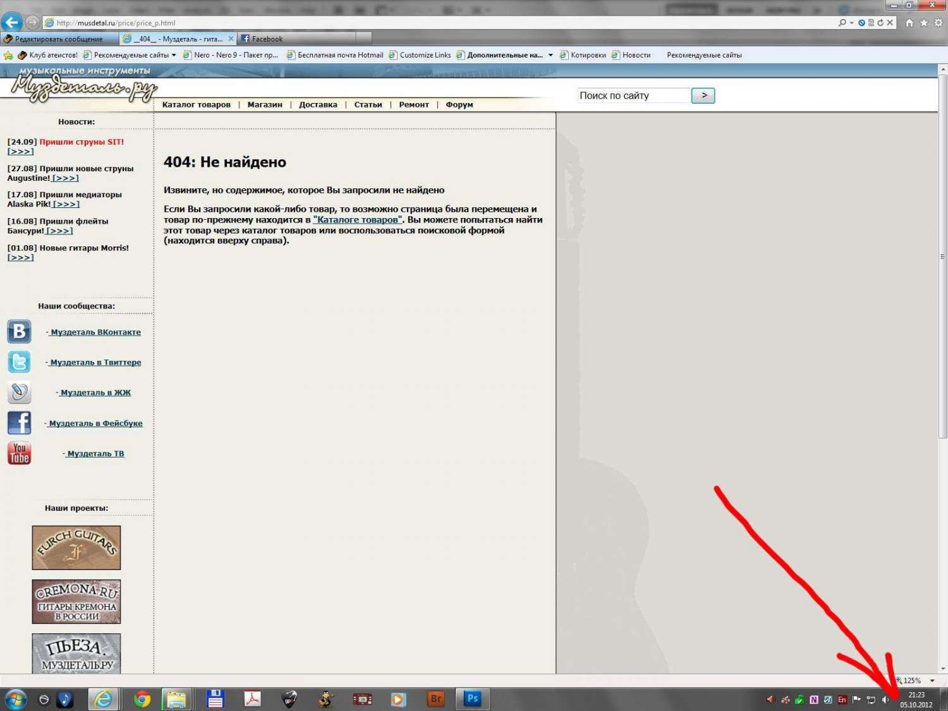Open the penguin guitarist app on the taskbar
The image size is (948, 711).
click(x=326, y=699)
